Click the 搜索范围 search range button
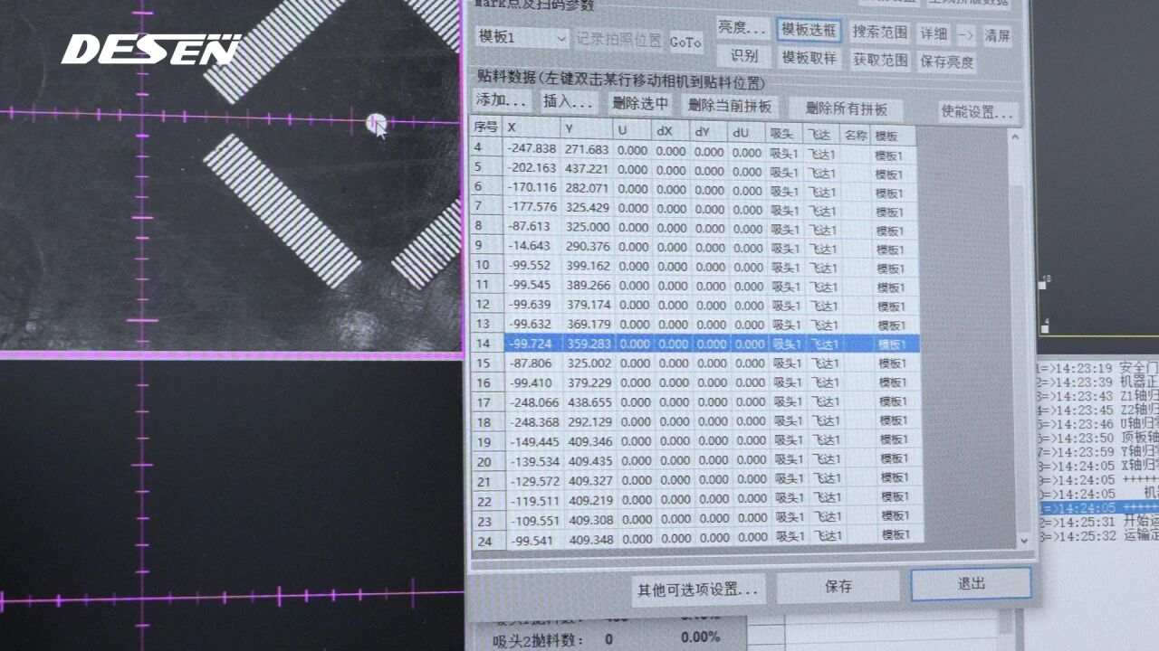 pos(880,33)
